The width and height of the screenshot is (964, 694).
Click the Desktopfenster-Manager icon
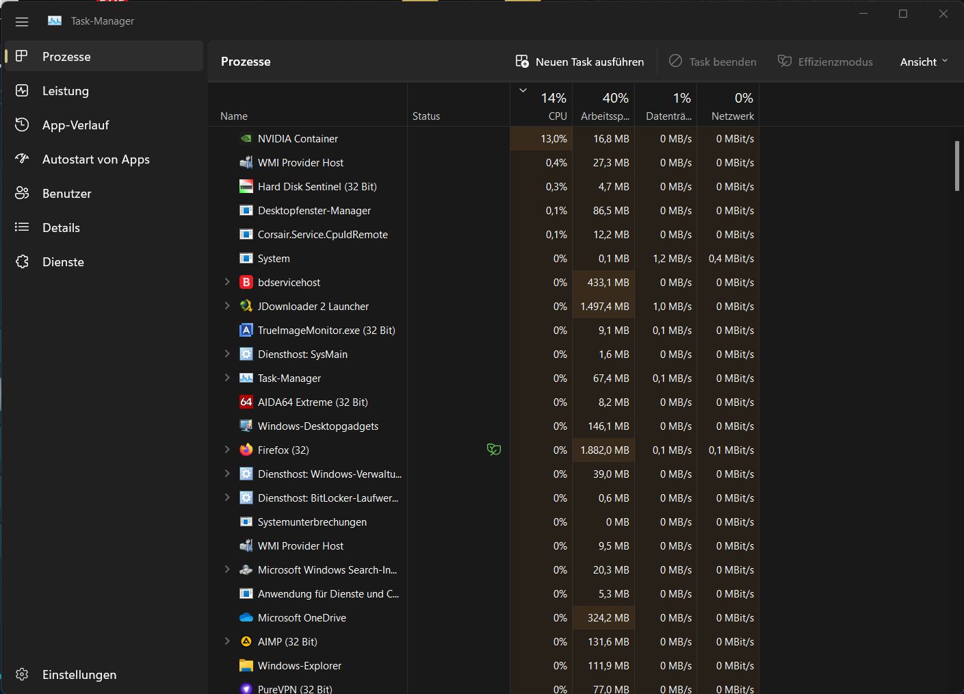[246, 210]
